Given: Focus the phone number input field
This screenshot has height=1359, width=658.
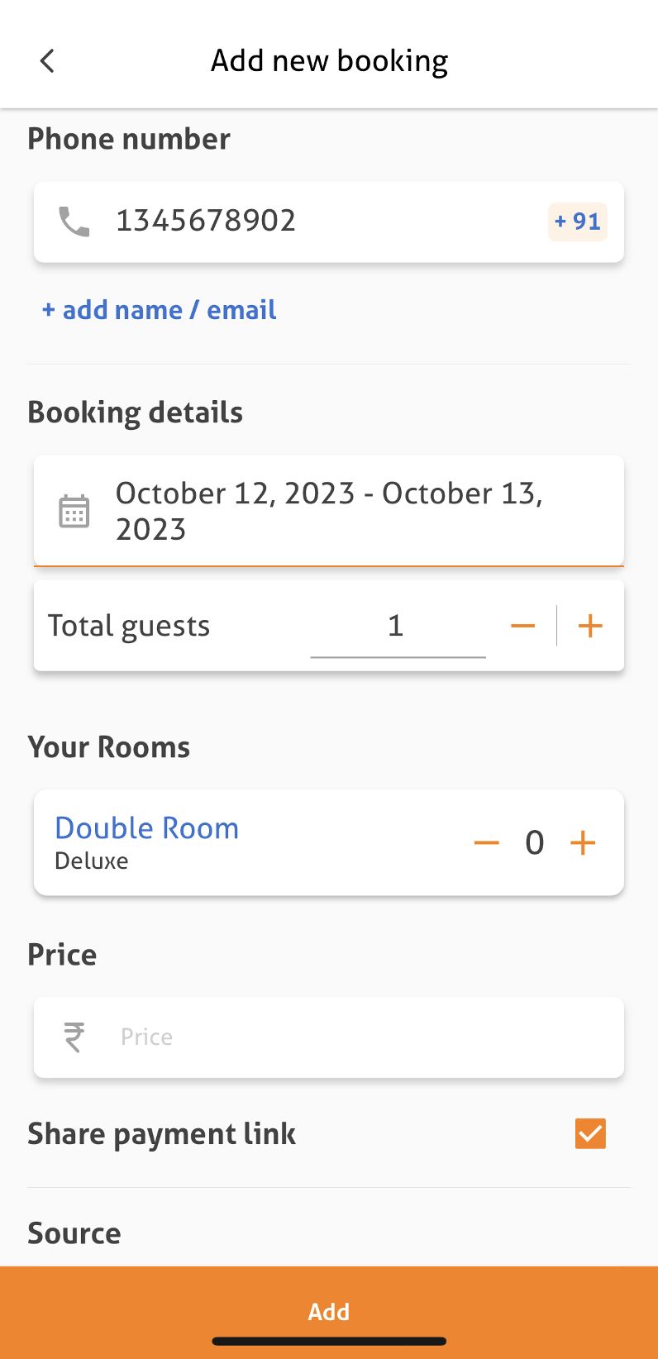Looking at the screenshot, I should pyautogui.click(x=322, y=222).
